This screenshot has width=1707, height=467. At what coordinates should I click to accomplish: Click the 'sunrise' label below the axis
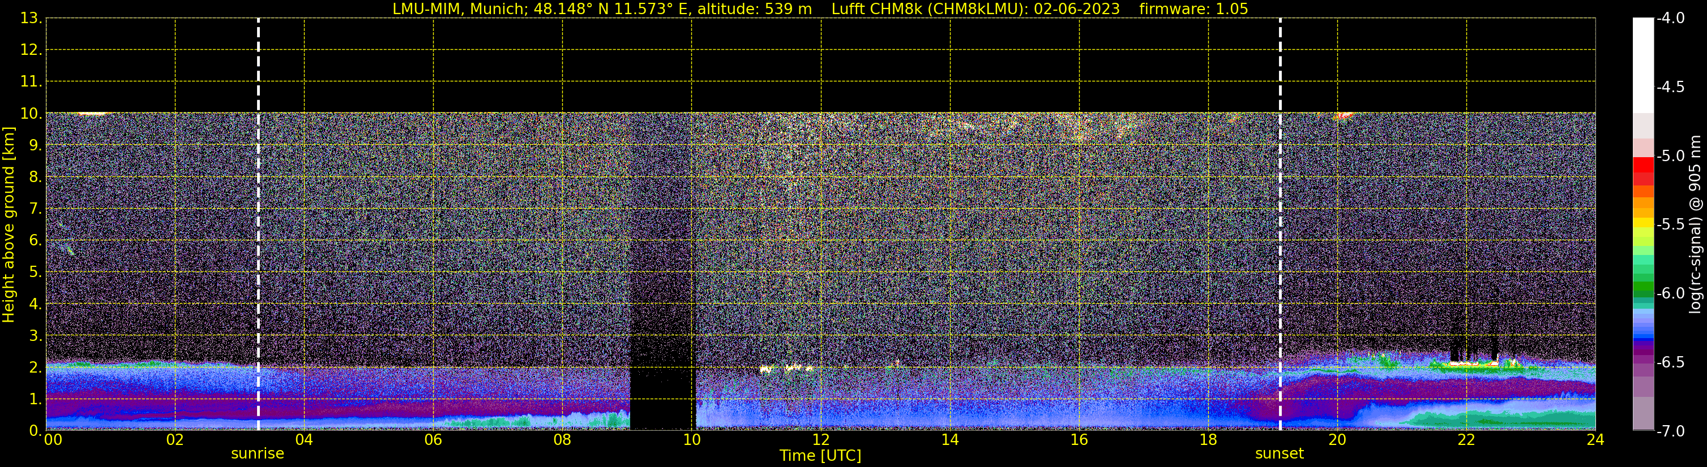point(257,454)
